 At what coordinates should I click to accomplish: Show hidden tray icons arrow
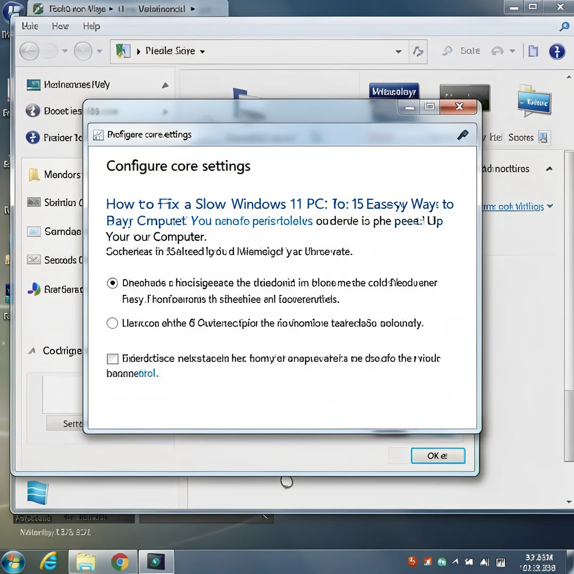[x=455, y=561]
